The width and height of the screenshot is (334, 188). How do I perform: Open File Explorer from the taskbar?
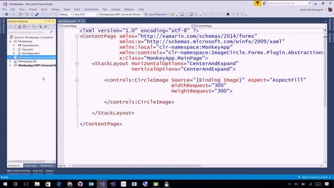pos(37,184)
